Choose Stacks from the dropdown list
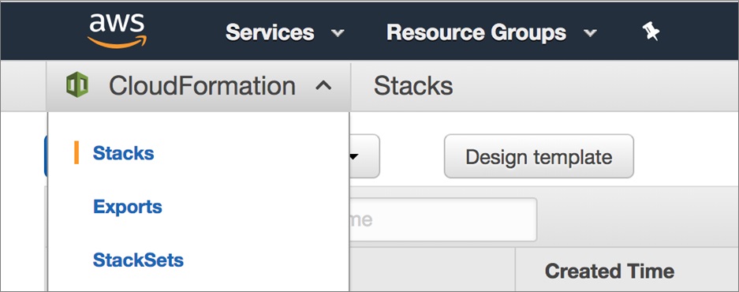The image size is (739, 292). [124, 153]
